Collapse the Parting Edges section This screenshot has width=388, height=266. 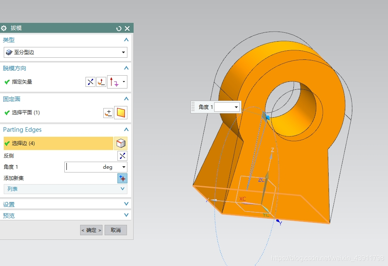pos(126,129)
